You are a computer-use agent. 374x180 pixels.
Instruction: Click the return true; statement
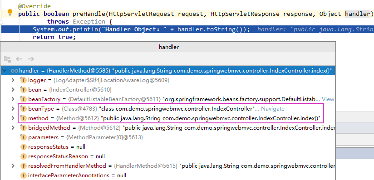54,37
